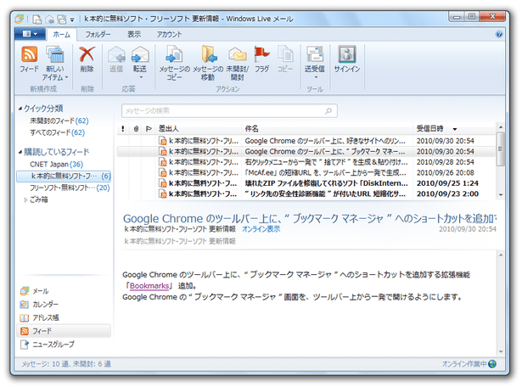Click the preview pane title heading
This screenshot has height=387, width=522.
[x=310, y=218]
